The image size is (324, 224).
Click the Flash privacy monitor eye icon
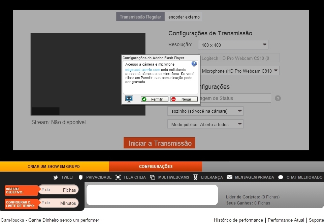(129, 99)
